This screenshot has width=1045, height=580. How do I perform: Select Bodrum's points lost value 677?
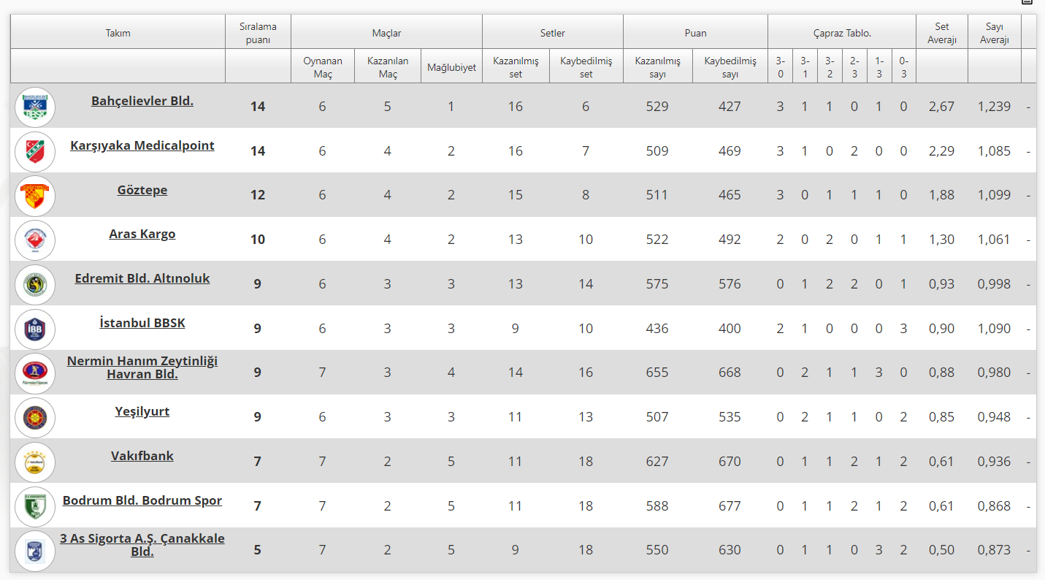(x=730, y=506)
